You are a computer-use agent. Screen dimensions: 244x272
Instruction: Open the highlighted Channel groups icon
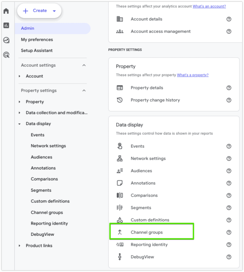tap(120, 232)
